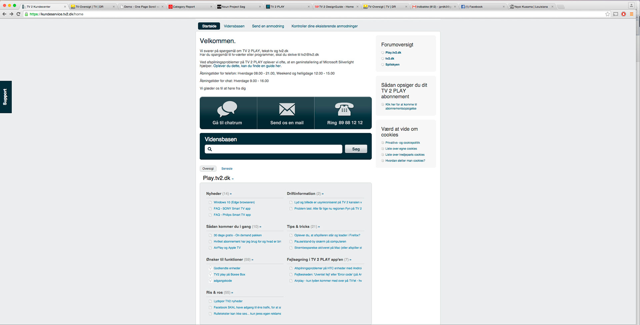Open the Demo - One Page Scroll tab
640x325 pixels.
142,7
